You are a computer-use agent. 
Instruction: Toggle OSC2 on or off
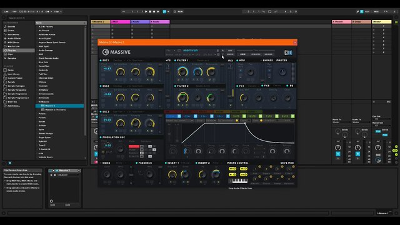pos(101,86)
